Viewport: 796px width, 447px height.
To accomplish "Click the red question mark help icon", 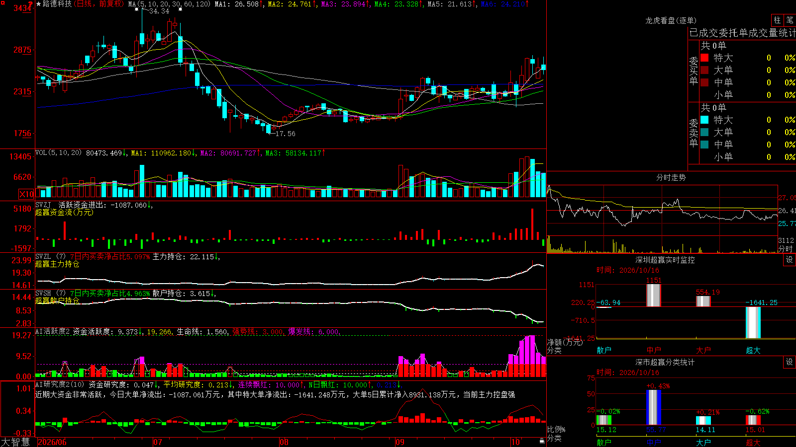I will (x=30, y=4).
